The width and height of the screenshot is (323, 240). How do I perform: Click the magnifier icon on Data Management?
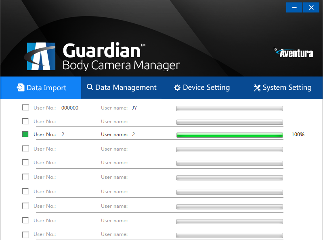coord(90,87)
